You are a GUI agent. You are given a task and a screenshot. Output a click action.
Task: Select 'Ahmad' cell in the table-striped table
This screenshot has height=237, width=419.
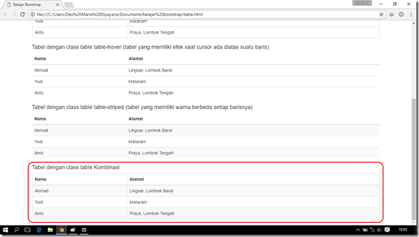[41, 130]
